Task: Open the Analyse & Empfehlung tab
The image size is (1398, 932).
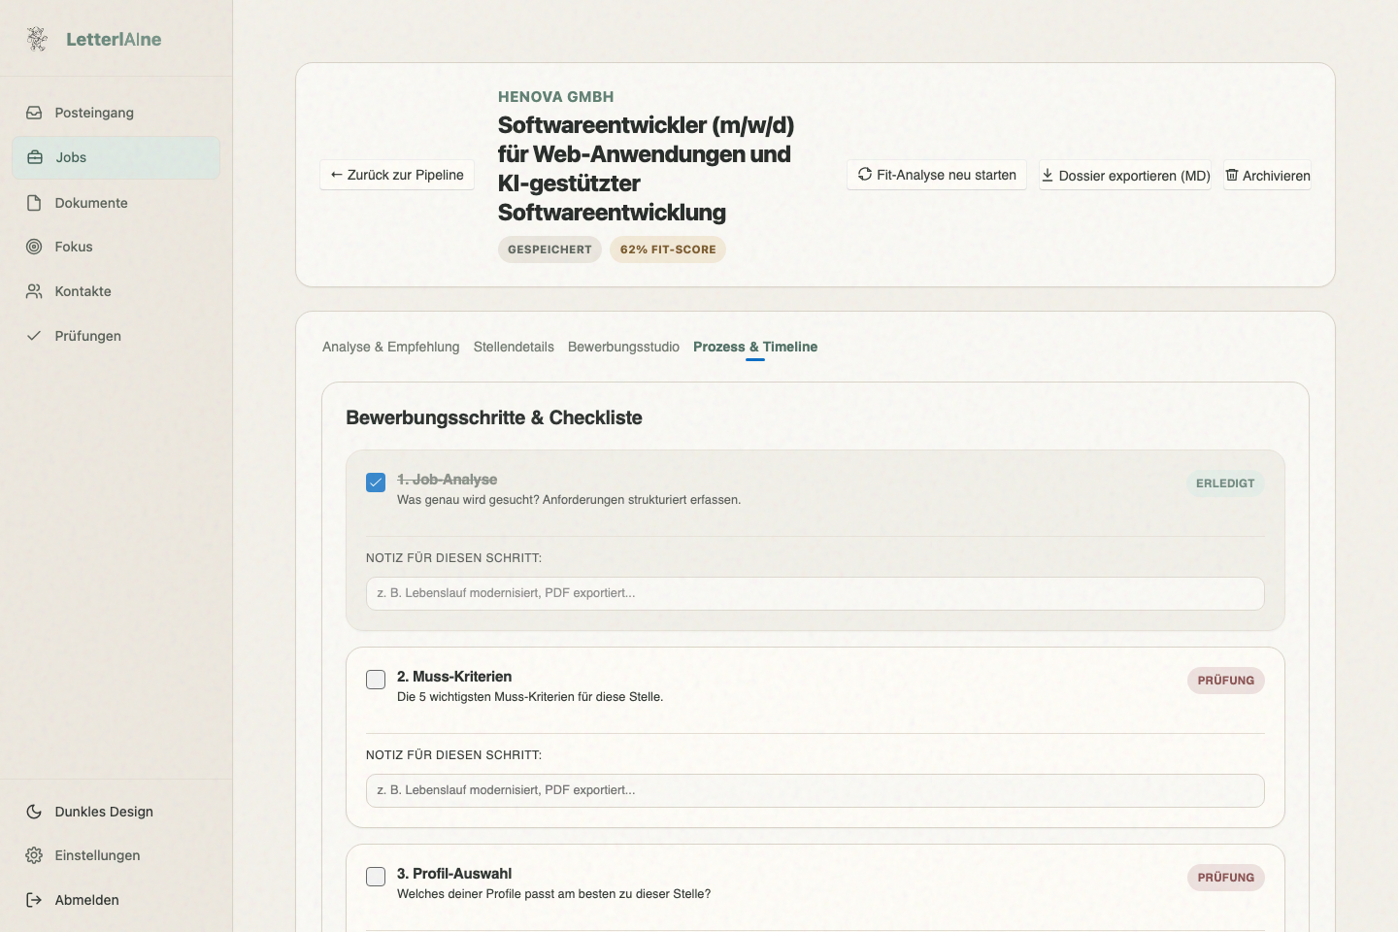Action: 390,347
